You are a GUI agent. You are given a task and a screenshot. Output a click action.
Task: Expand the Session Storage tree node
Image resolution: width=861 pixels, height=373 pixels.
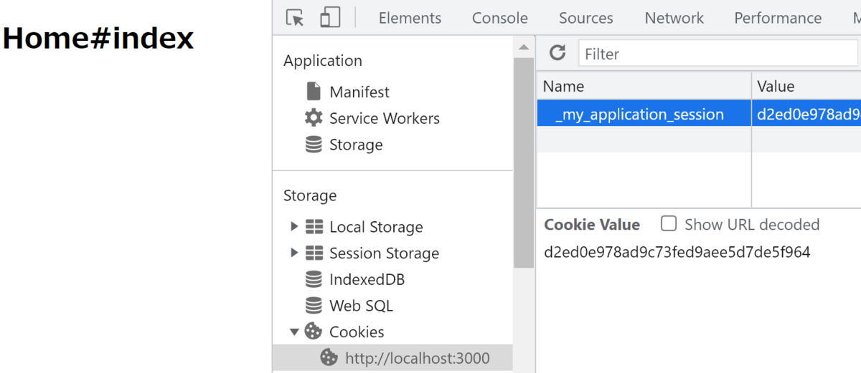click(x=294, y=253)
